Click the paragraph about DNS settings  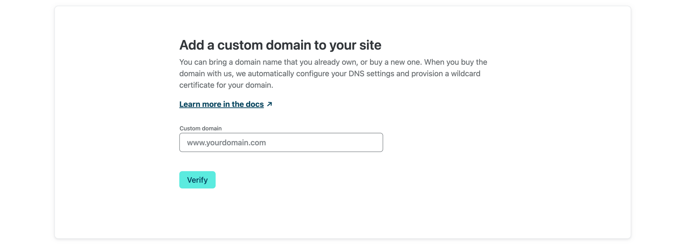click(333, 73)
